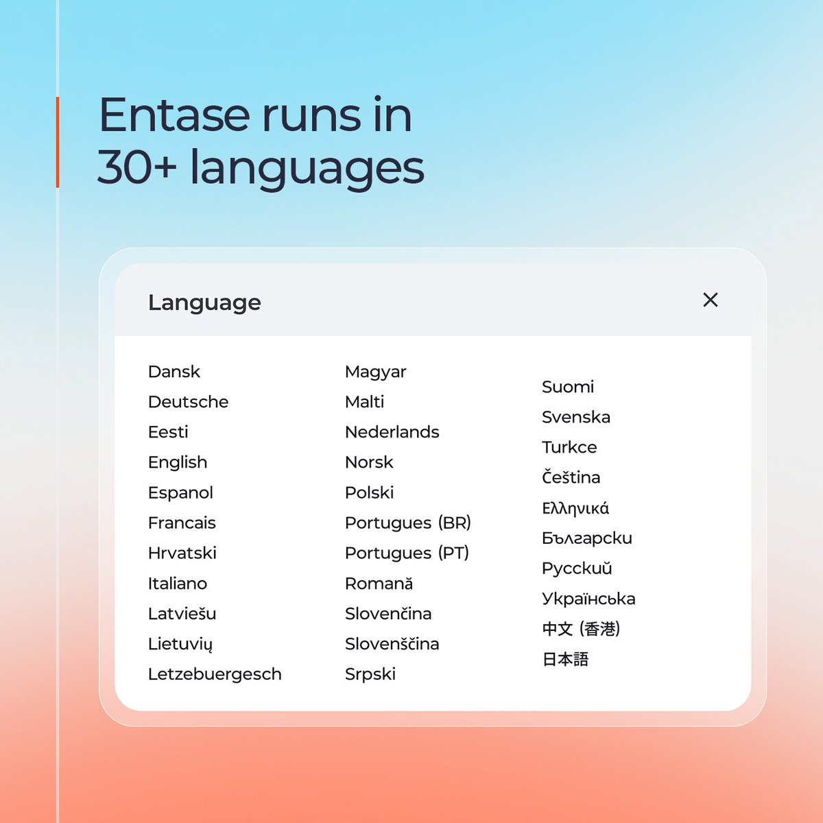Choose Turkce language

[x=569, y=447]
